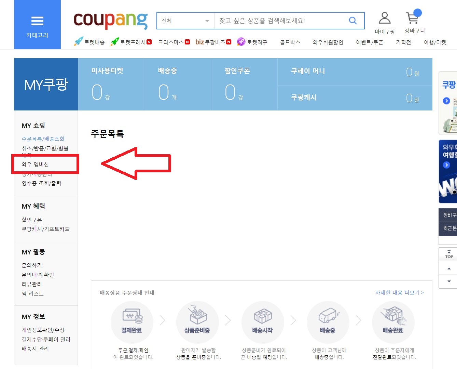457x369 pixels.
Task: Click the 배송중 count tile in header
Action: 178,84
